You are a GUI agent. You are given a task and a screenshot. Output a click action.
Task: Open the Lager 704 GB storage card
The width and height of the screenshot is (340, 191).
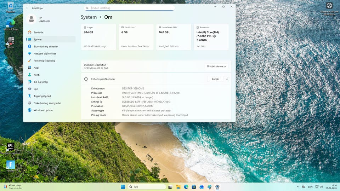click(98, 37)
